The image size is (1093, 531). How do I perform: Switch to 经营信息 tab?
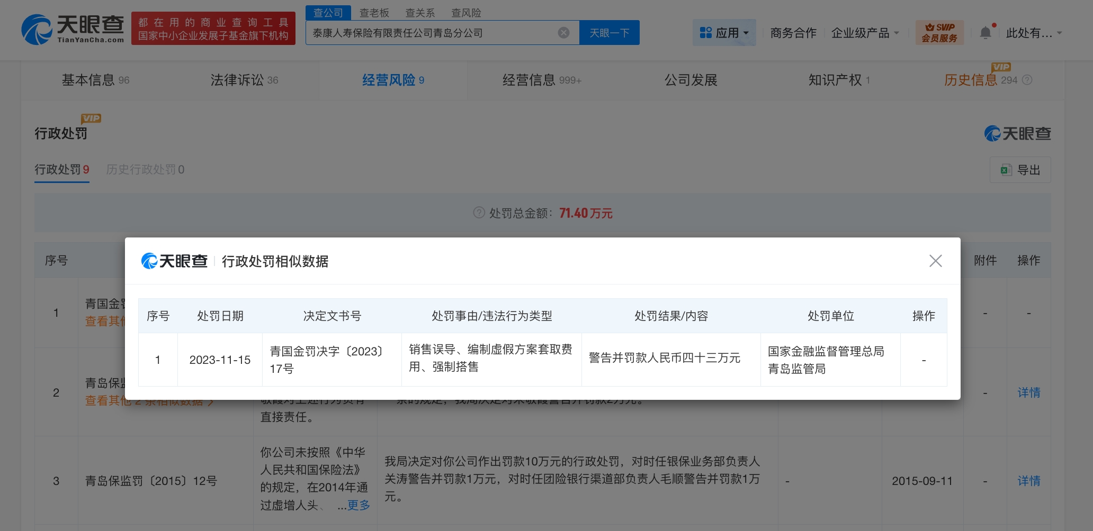click(x=542, y=80)
